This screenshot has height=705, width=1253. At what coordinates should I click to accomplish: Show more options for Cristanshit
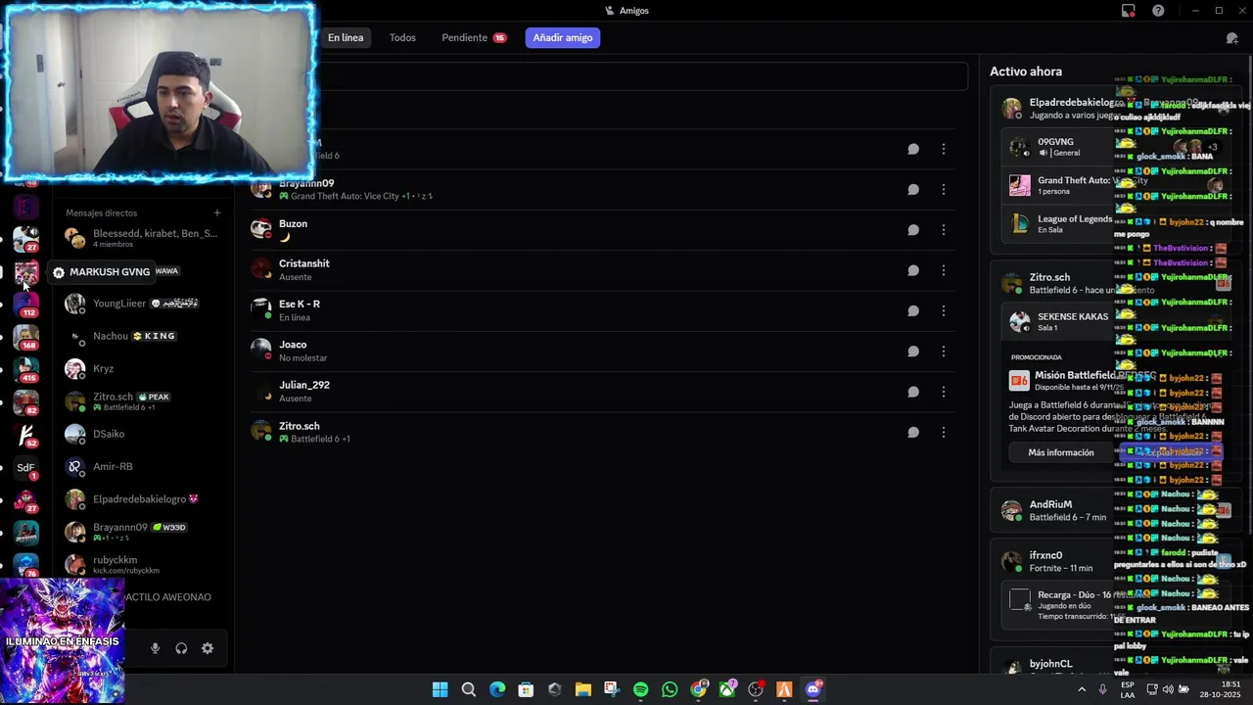click(x=943, y=270)
